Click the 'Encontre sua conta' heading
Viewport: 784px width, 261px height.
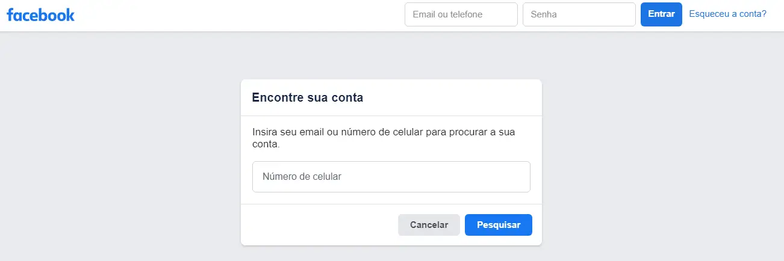pos(307,97)
